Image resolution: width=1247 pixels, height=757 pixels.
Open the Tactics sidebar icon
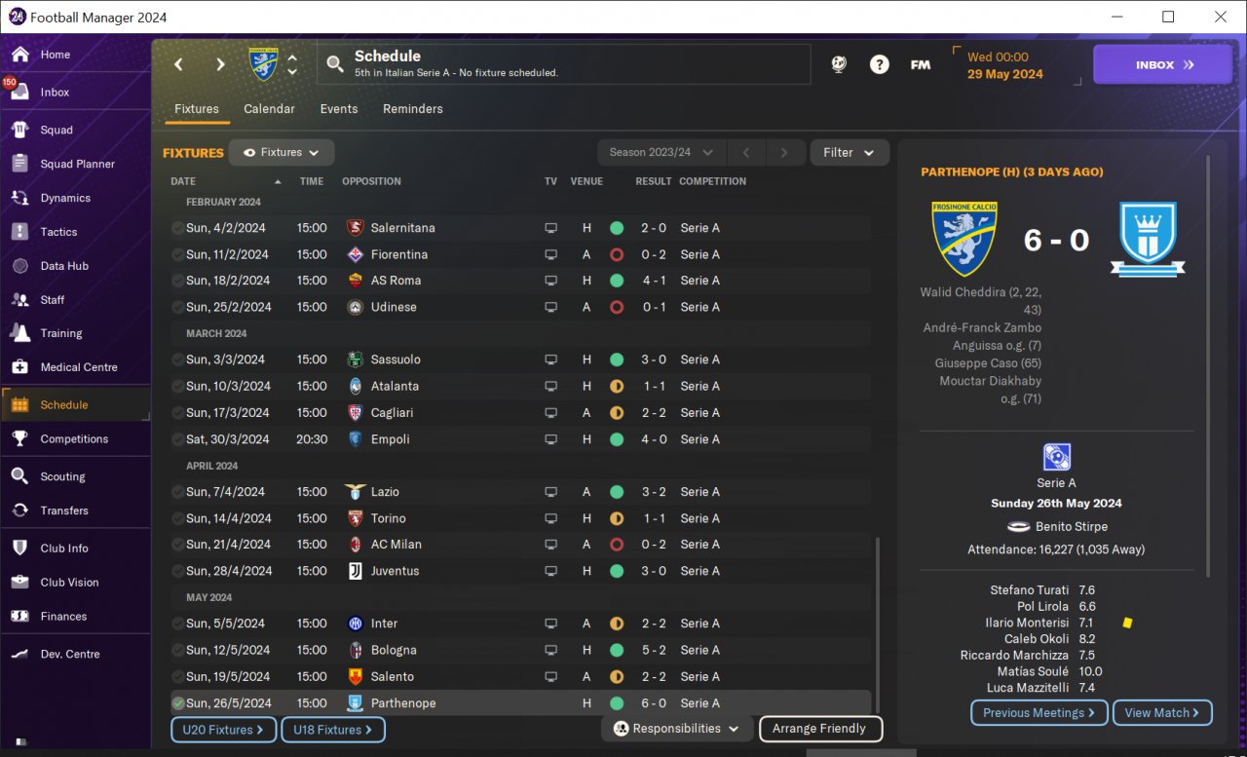pos(20,232)
